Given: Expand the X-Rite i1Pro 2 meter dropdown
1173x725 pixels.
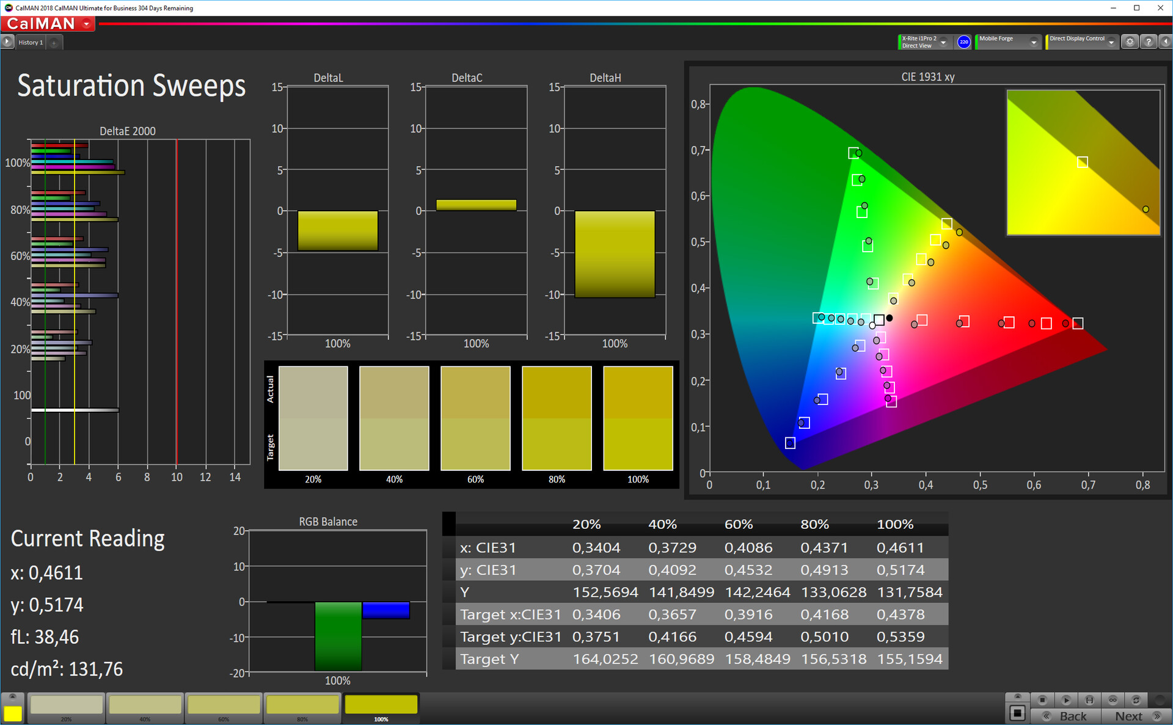Looking at the screenshot, I should click(x=943, y=42).
